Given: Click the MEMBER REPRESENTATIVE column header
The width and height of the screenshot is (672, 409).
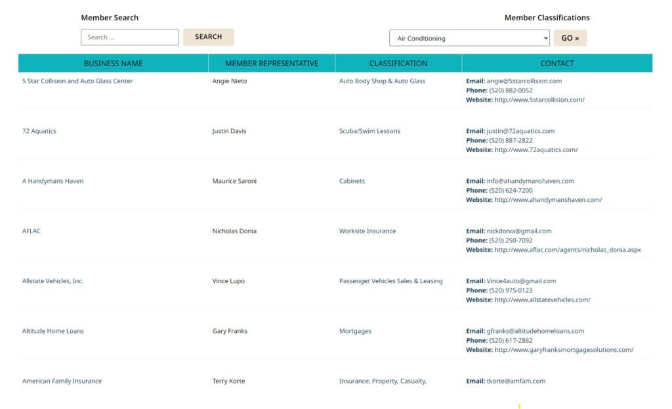Looking at the screenshot, I should coord(271,64).
